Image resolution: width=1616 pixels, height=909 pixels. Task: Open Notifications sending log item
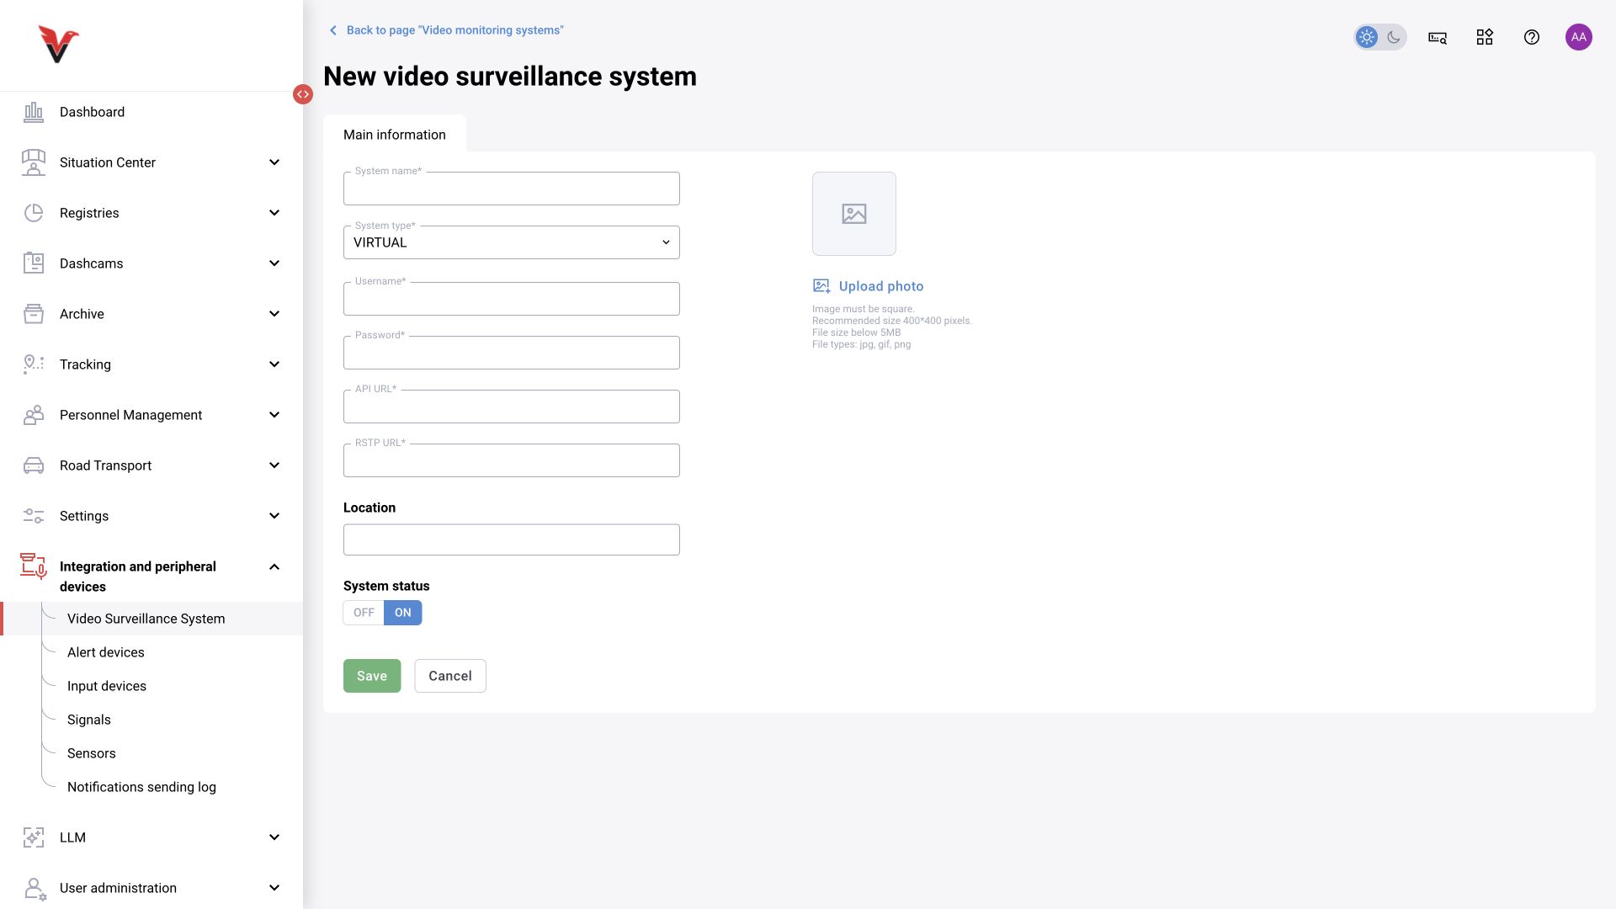(141, 787)
